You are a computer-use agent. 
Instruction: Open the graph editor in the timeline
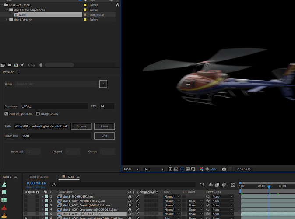(x=233, y=184)
